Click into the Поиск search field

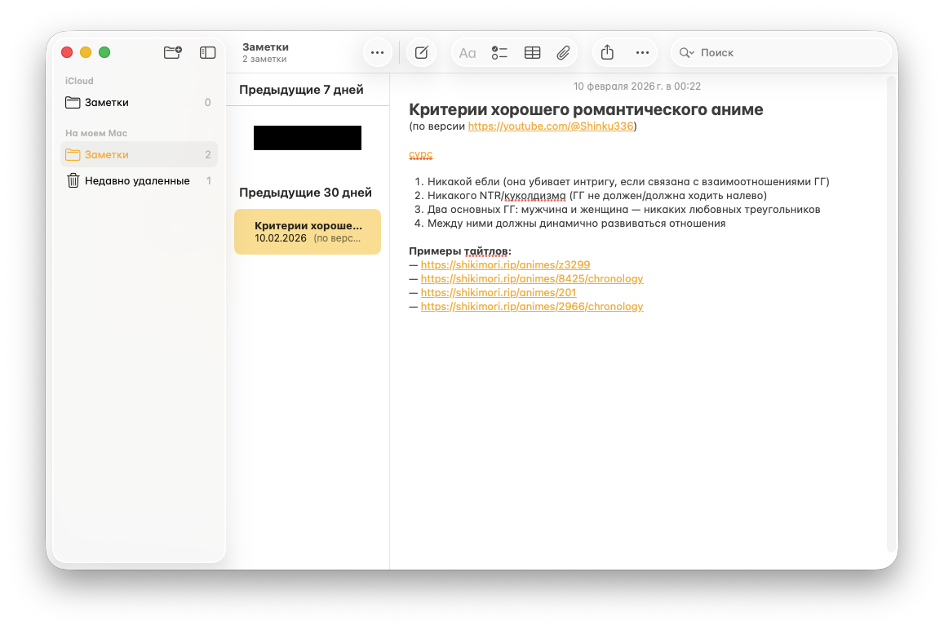click(781, 52)
